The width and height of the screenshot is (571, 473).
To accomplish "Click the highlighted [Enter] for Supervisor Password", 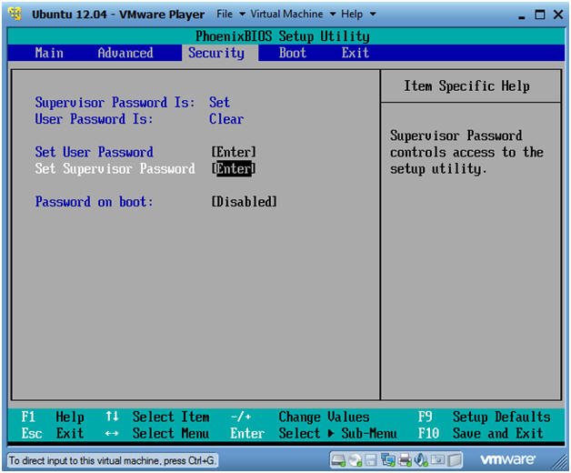I will click(234, 168).
